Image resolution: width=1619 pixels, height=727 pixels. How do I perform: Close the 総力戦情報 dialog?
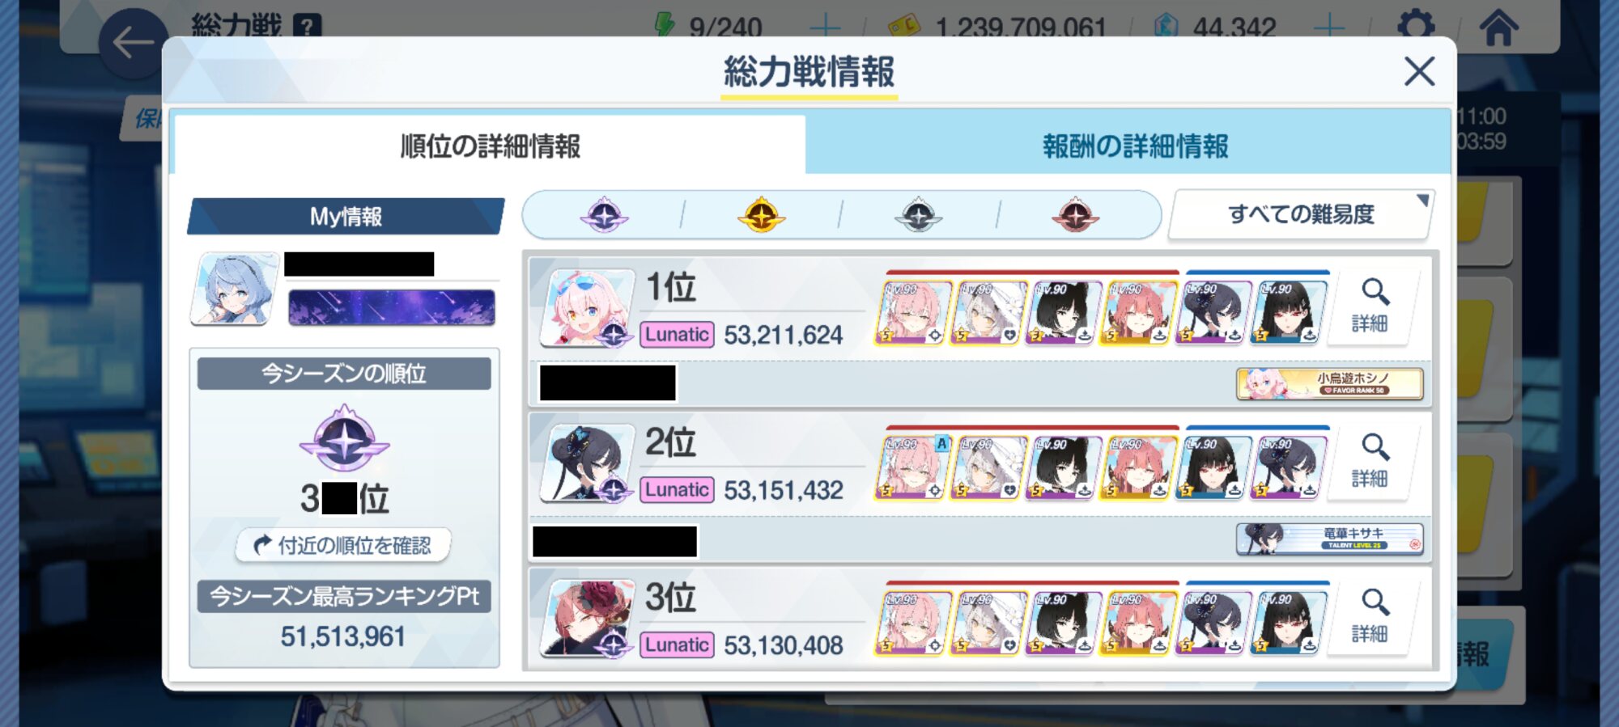[1419, 72]
